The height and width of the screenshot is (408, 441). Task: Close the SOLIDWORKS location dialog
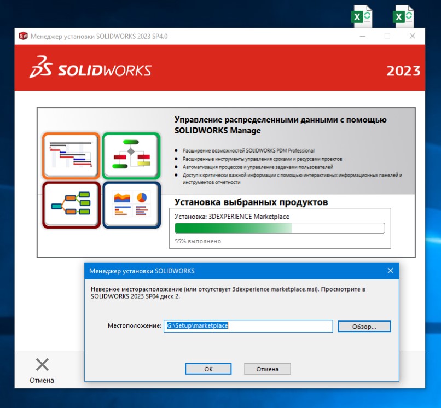390,271
